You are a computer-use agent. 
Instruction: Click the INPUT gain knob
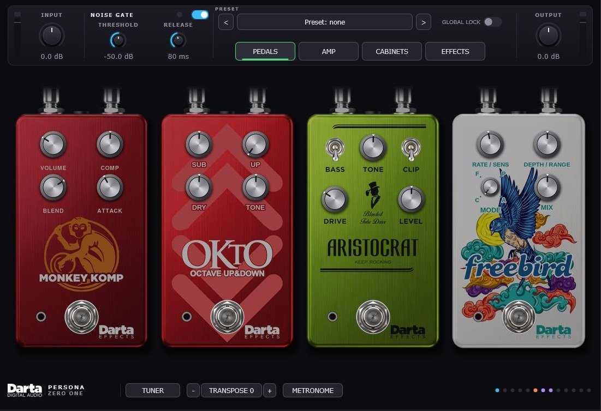[52, 35]
